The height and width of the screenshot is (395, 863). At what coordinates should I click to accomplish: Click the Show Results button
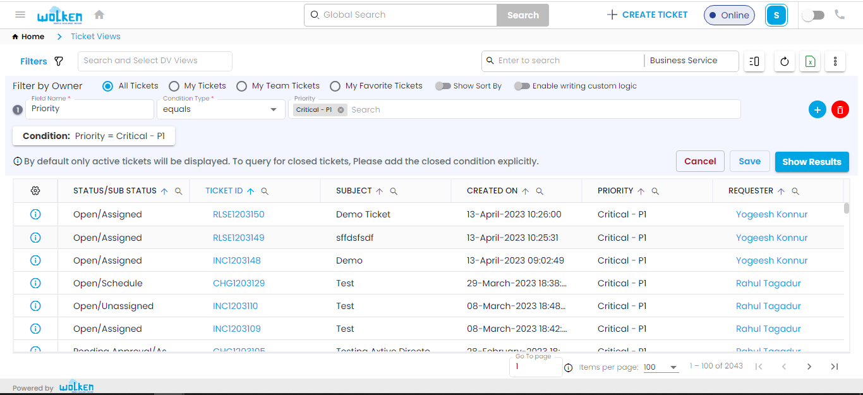(x=812, y=161)
